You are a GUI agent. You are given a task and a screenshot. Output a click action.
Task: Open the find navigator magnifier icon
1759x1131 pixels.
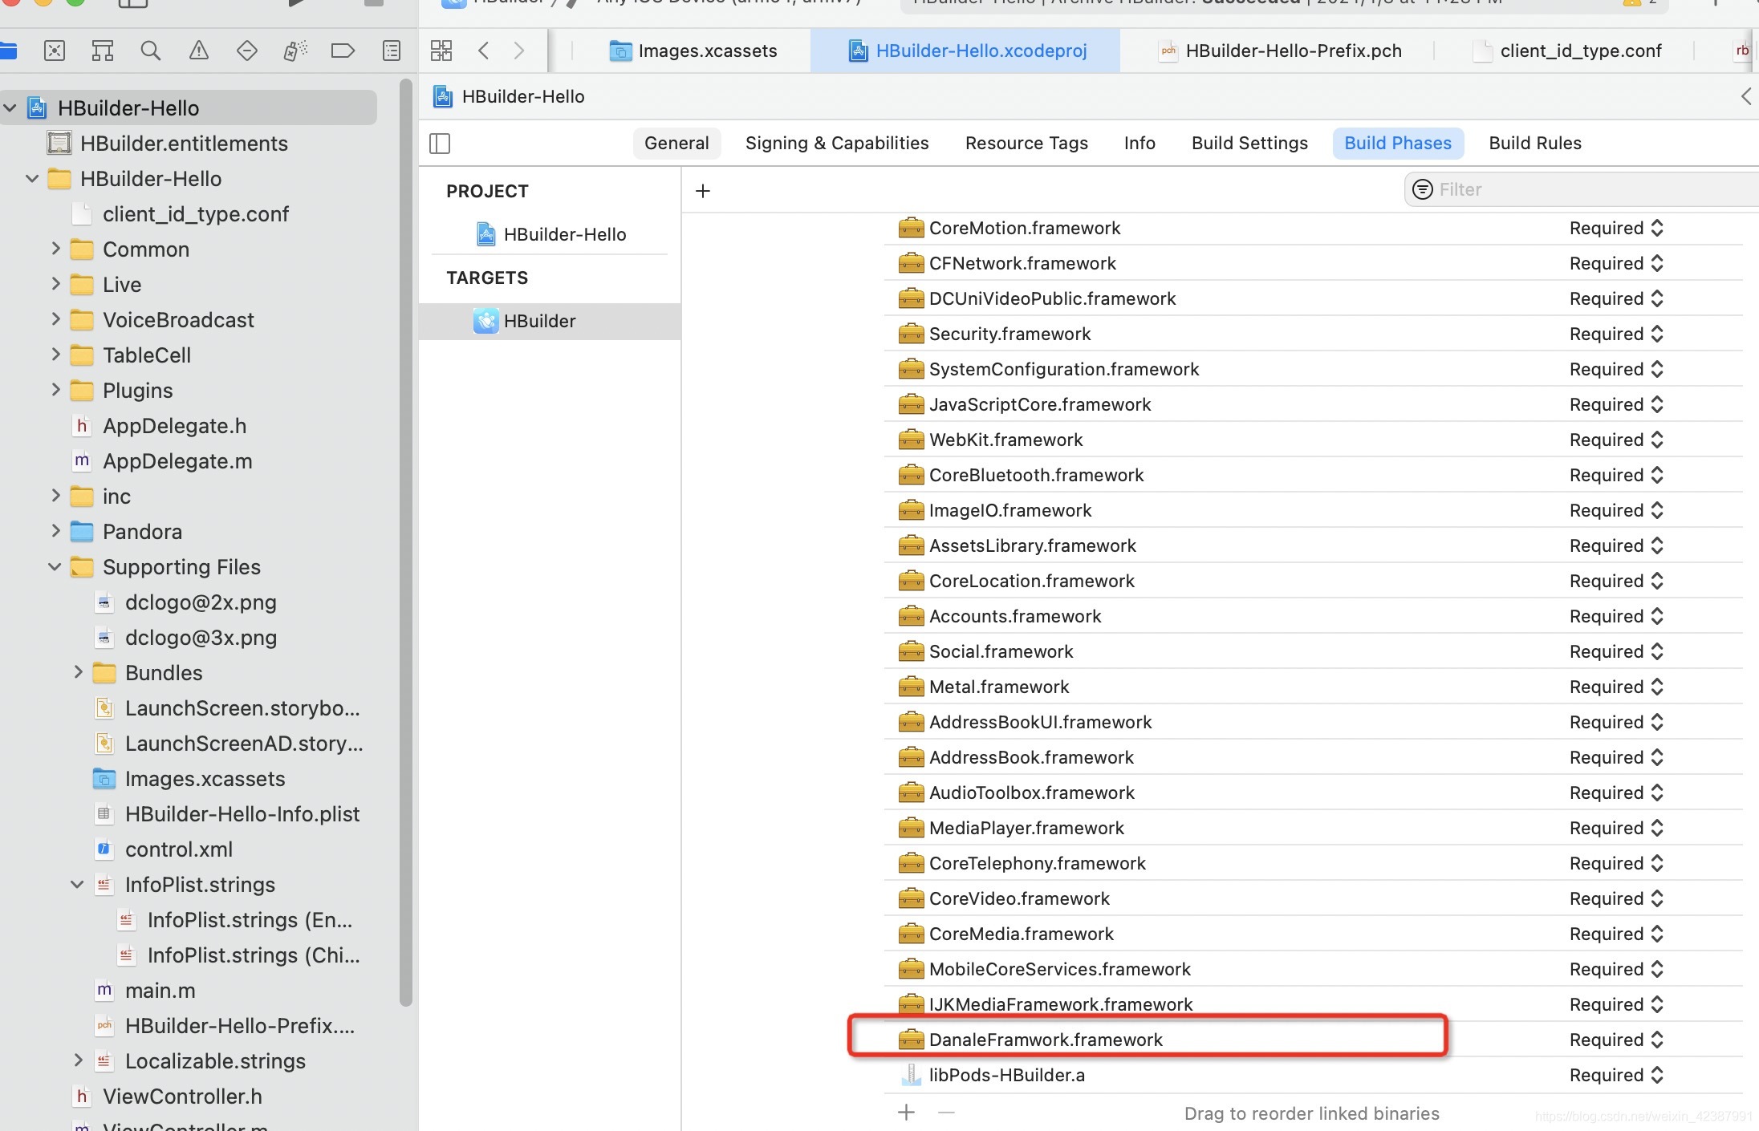[151, 51]
